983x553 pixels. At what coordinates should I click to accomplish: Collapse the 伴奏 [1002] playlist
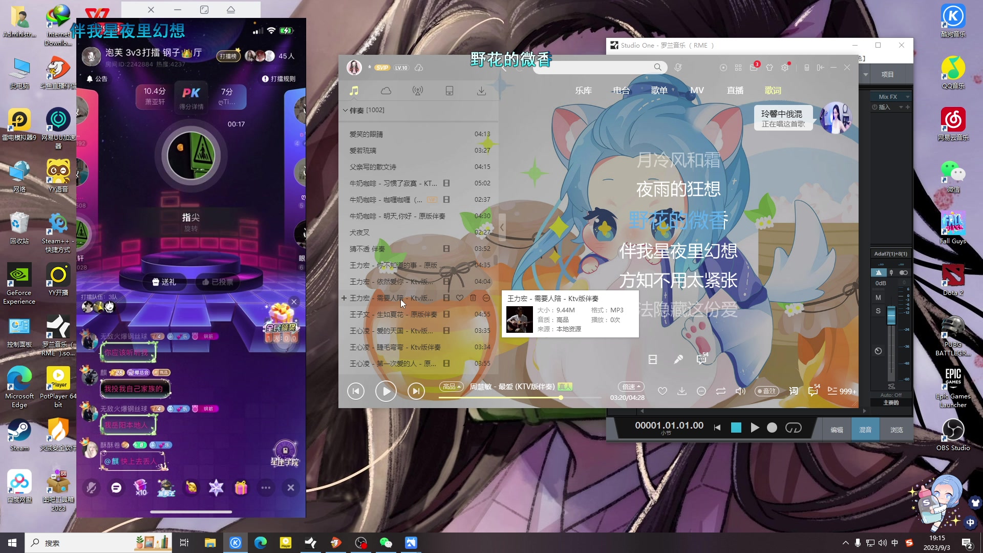click(x=345, y=110)
